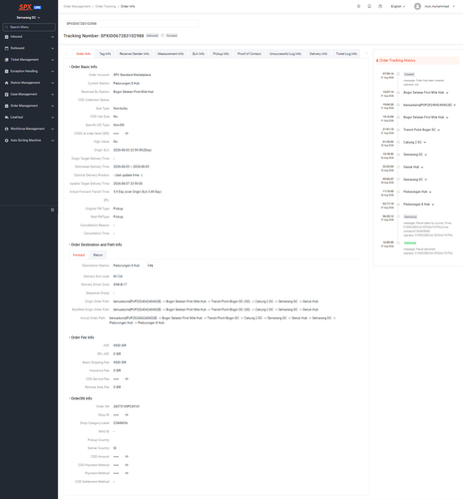Screen dimensions: 463x499
Task: Click the Order Management sidebar icon
Action: coord(7,106)
